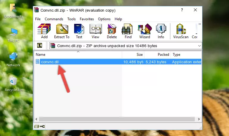Close the WinRAR window

[195, 10]
